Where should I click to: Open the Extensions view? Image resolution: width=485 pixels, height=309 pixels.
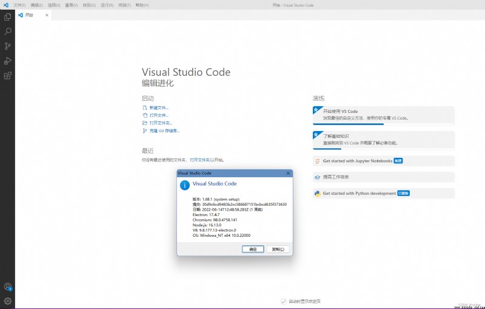(x=8, y=75)
